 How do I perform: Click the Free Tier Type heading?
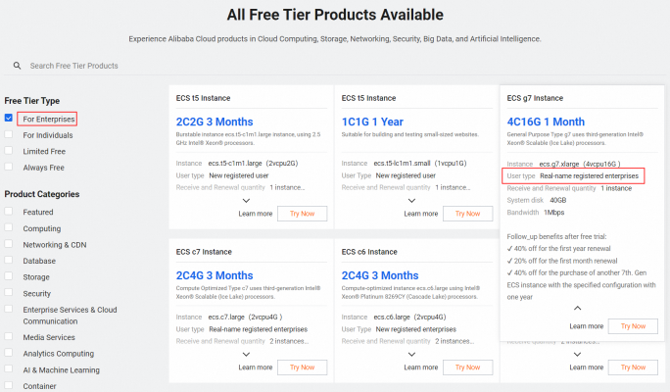pos(32,101)
